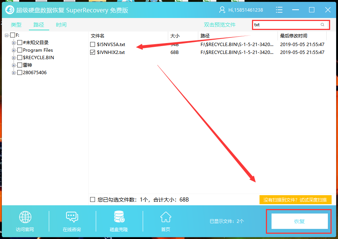Minimize the SuperRecovery window
Screen dimensions: 338x239
[x=295, y=10]
